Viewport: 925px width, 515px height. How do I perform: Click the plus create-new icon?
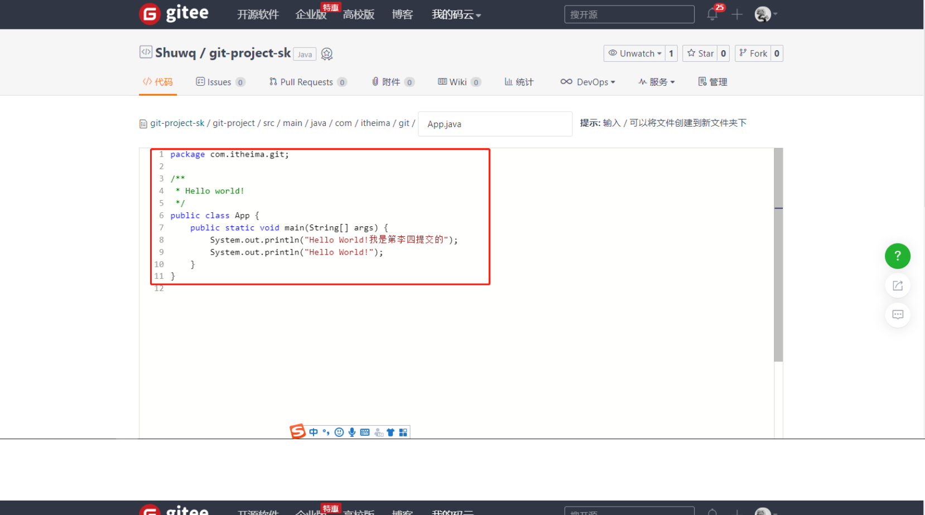(737, 14)
